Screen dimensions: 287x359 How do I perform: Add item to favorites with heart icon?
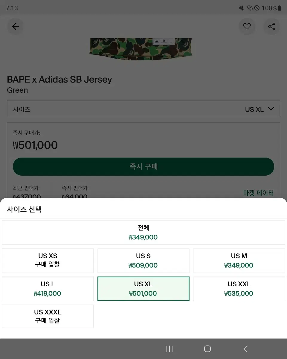(x=247, y=27)
